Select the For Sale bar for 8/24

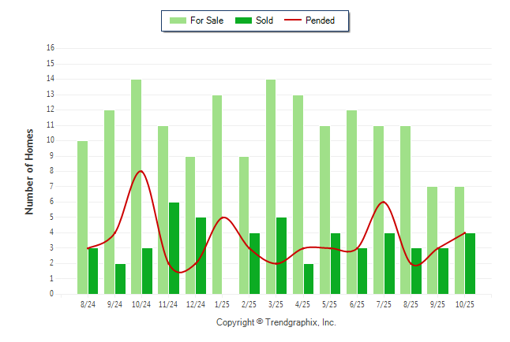82,217
